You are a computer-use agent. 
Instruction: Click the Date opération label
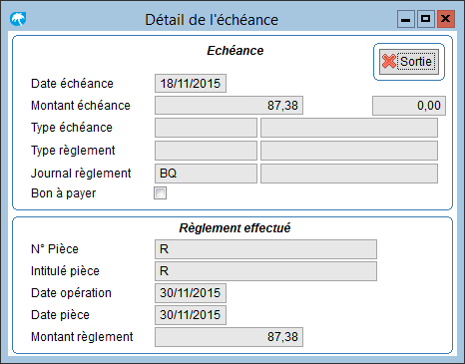pyautogui.click(x=71, y=293)
